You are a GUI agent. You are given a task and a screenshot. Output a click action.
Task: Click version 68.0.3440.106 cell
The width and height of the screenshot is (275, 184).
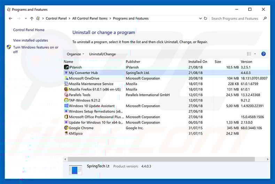(x=251, y=128)
